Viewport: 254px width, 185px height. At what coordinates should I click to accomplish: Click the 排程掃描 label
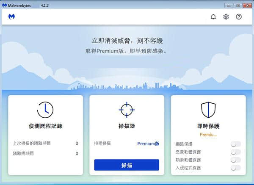[102, 144]
